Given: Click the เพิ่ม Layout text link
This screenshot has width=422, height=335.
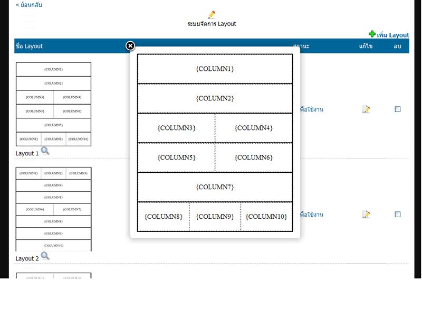Looking at the screenshot, I should click(x=393, y=35).
